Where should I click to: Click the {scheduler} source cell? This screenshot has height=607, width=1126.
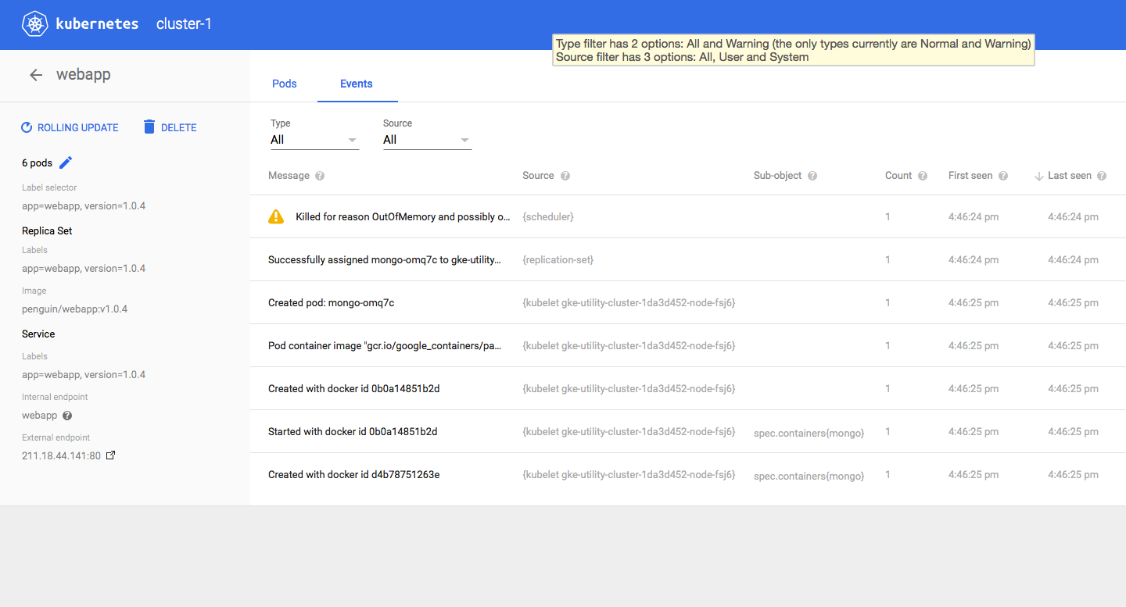(548, 217)
